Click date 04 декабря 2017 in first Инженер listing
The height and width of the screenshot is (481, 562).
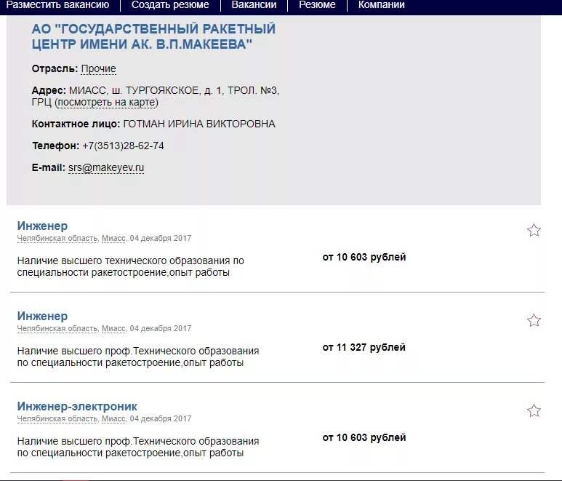pyautogui.click(x=161, y=238)
